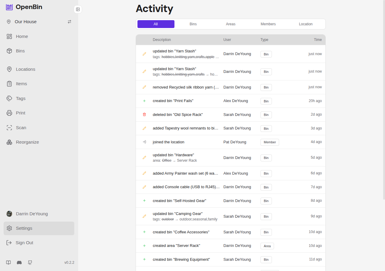Open the Settings page
The width and height of the screenshot is (385, 271).
tap(24, 228)
